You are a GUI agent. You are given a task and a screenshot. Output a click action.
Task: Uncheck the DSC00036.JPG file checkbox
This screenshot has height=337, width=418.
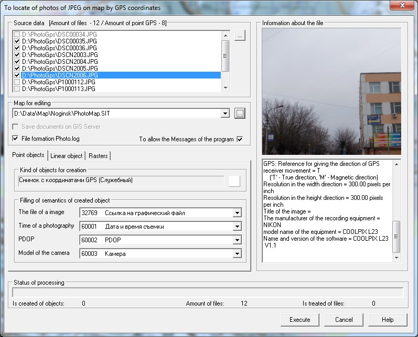pos(17,48)
